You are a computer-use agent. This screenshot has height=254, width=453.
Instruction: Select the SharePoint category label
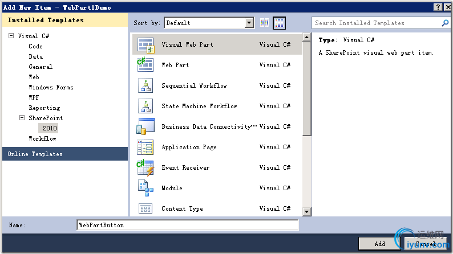point(46,118)
